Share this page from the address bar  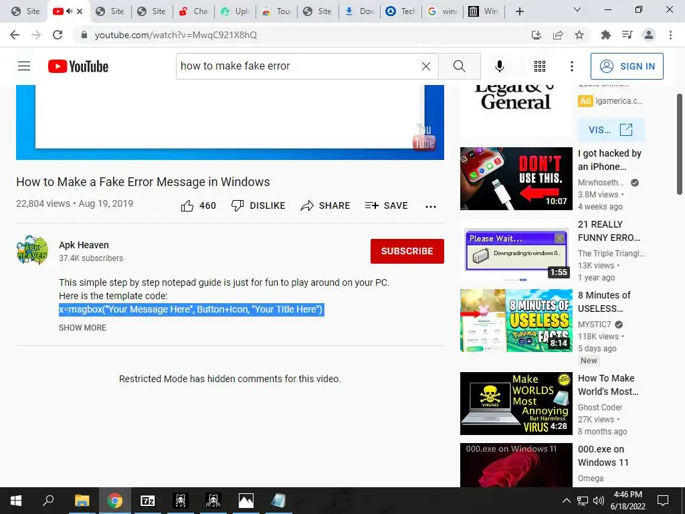click(x=558, y=35)
